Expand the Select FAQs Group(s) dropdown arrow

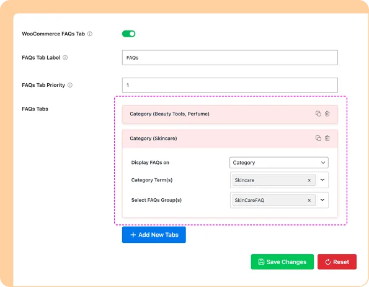pos(322,200)
